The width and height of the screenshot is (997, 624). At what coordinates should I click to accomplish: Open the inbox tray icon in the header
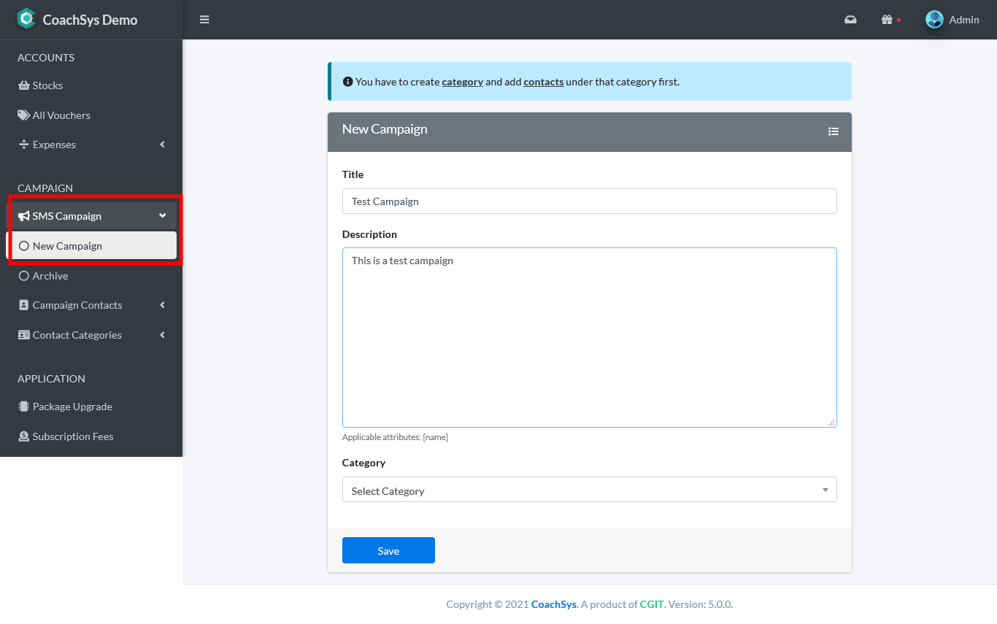(x=850, y=20)
